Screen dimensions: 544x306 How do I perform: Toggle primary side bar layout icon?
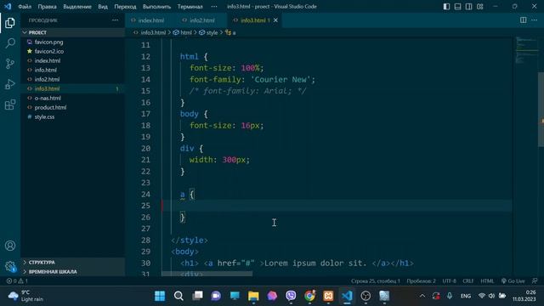pyautogui.click(x=446, y=6)
